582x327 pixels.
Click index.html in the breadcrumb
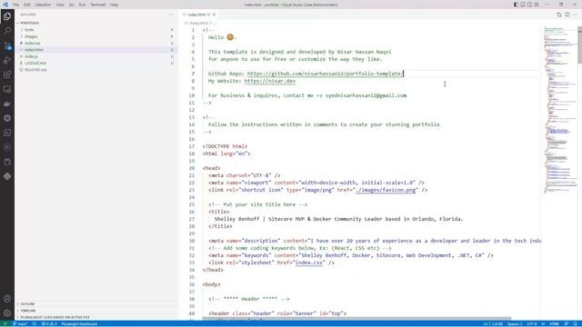pos(198,23)
